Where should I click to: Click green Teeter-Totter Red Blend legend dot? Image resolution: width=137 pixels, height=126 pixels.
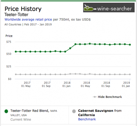coord(6,111)
